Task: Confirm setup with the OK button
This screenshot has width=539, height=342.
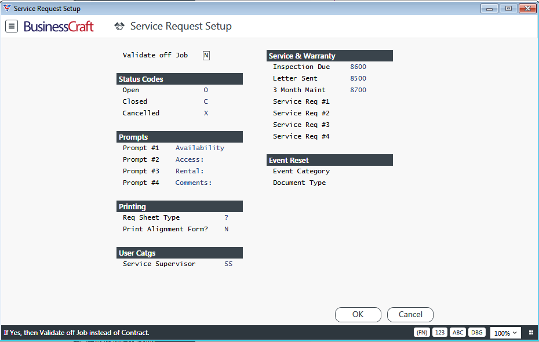Action: [x=358, y=315]
